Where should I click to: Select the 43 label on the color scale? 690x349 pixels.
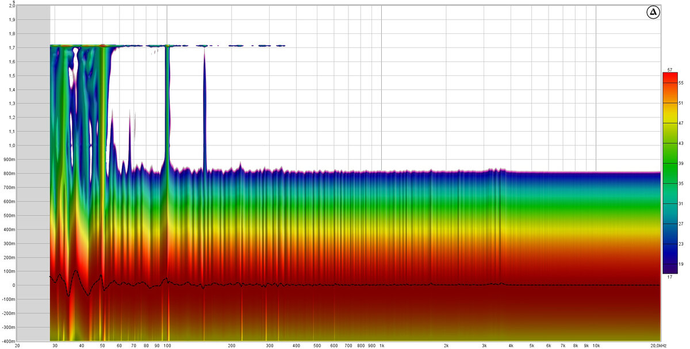pos(680,143)
